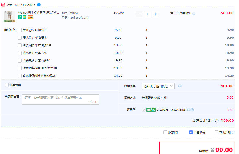Click the 省119:优惠促销 promotion text
Viewport: 239px width, 154px height.
coord(180,13)
